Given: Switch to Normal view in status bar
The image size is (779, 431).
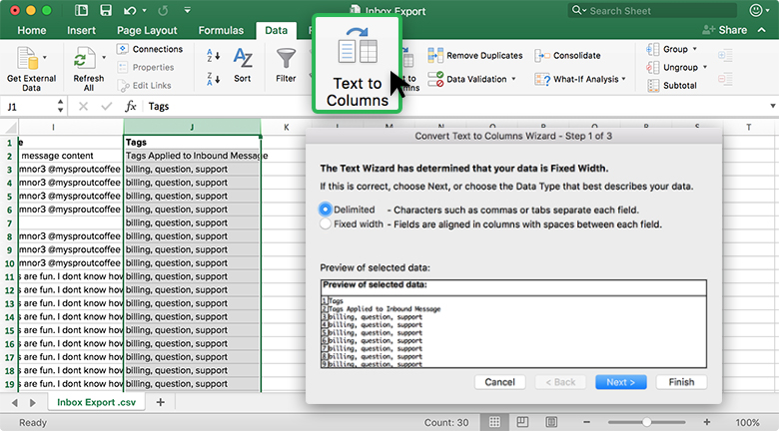Looking at the screenshot, I should point(494,422).
